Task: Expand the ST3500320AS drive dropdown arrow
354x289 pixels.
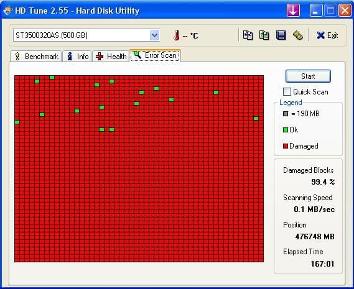Action: (x=155, y=35)
